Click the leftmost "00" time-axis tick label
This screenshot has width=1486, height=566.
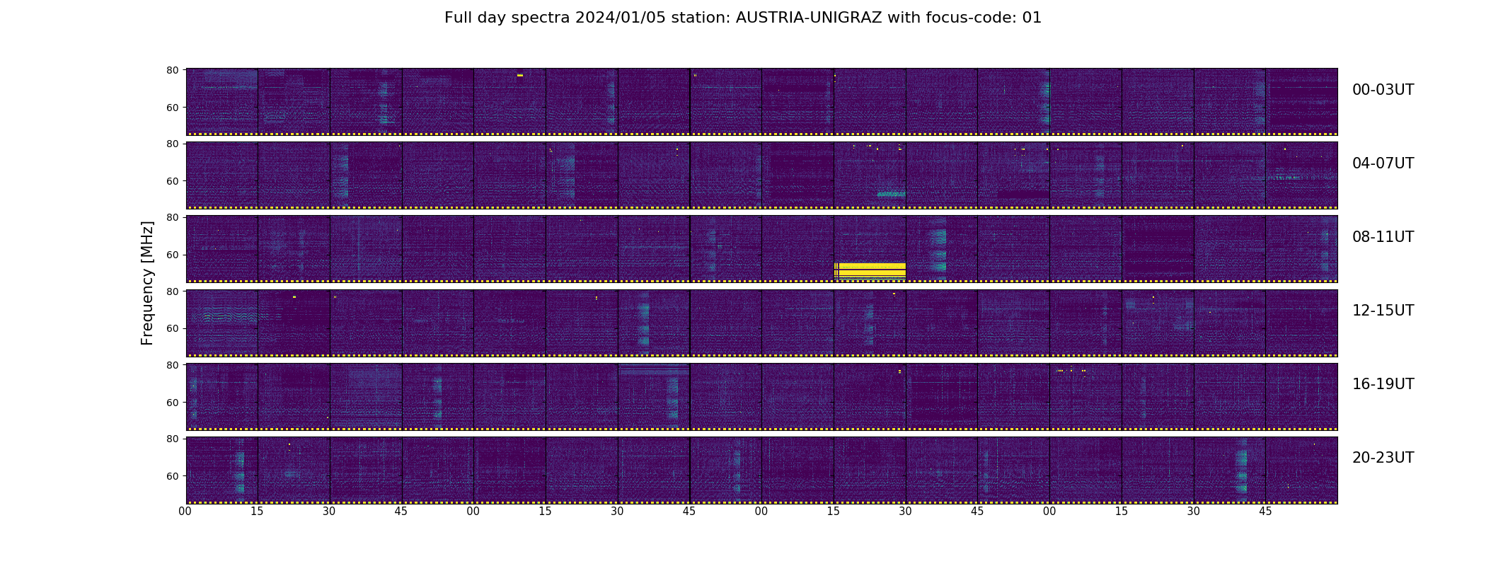pyautogui.click(x=185, y=512)
